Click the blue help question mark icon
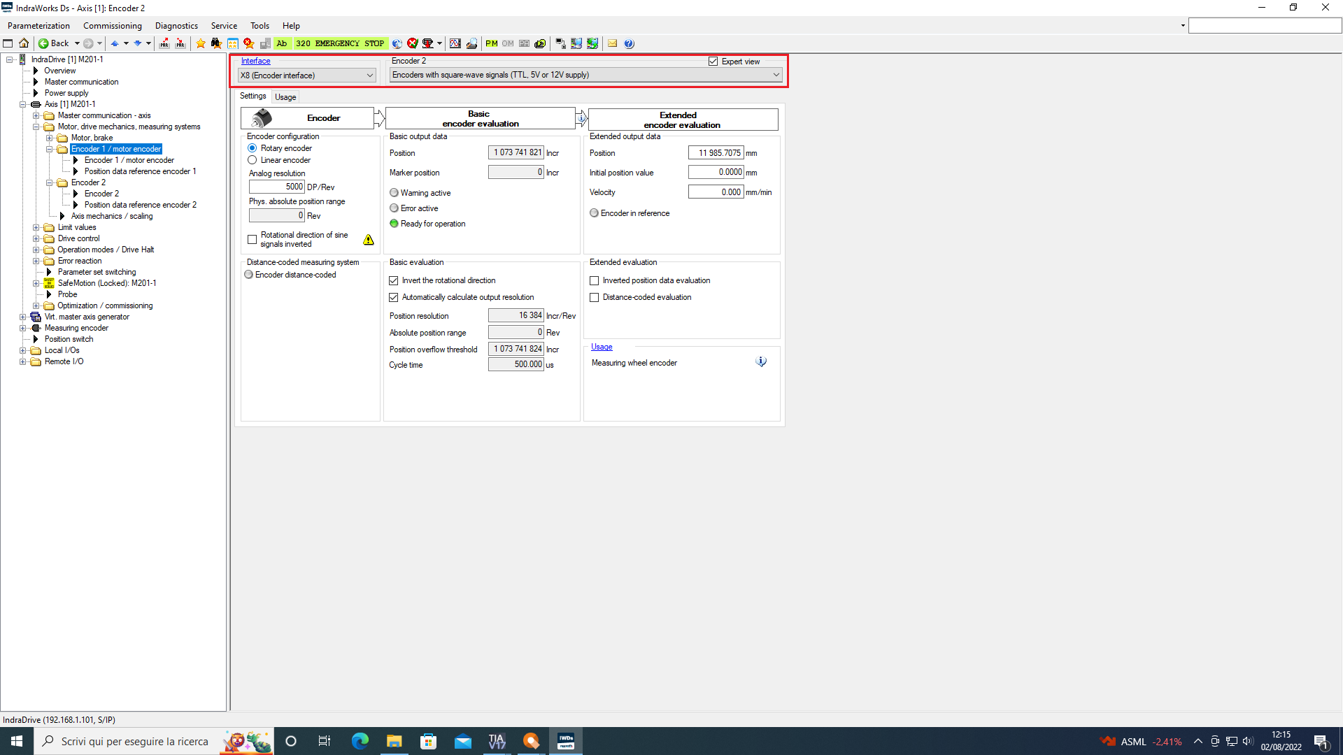 click(629, 43)
